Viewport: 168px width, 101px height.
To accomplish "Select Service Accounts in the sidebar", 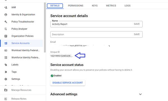I will [x=22, y=43].
